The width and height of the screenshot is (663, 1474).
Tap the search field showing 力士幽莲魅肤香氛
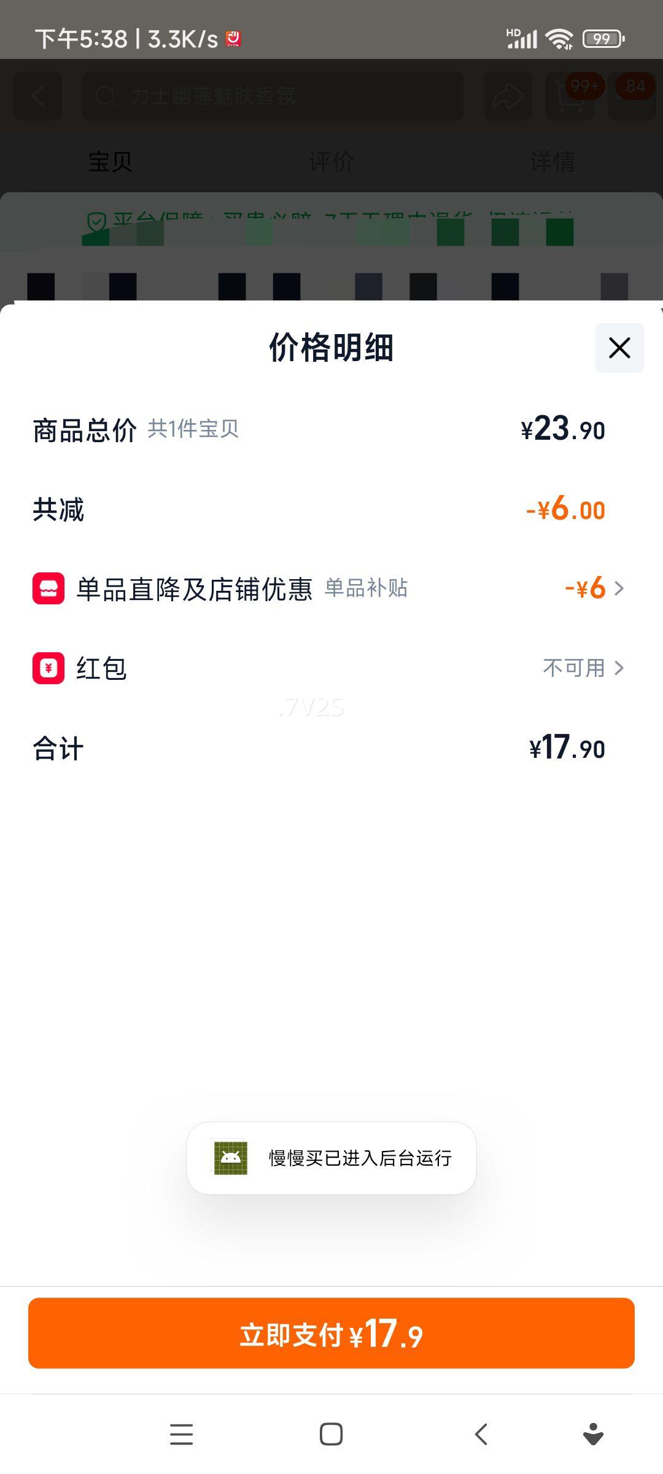[273, 96]
